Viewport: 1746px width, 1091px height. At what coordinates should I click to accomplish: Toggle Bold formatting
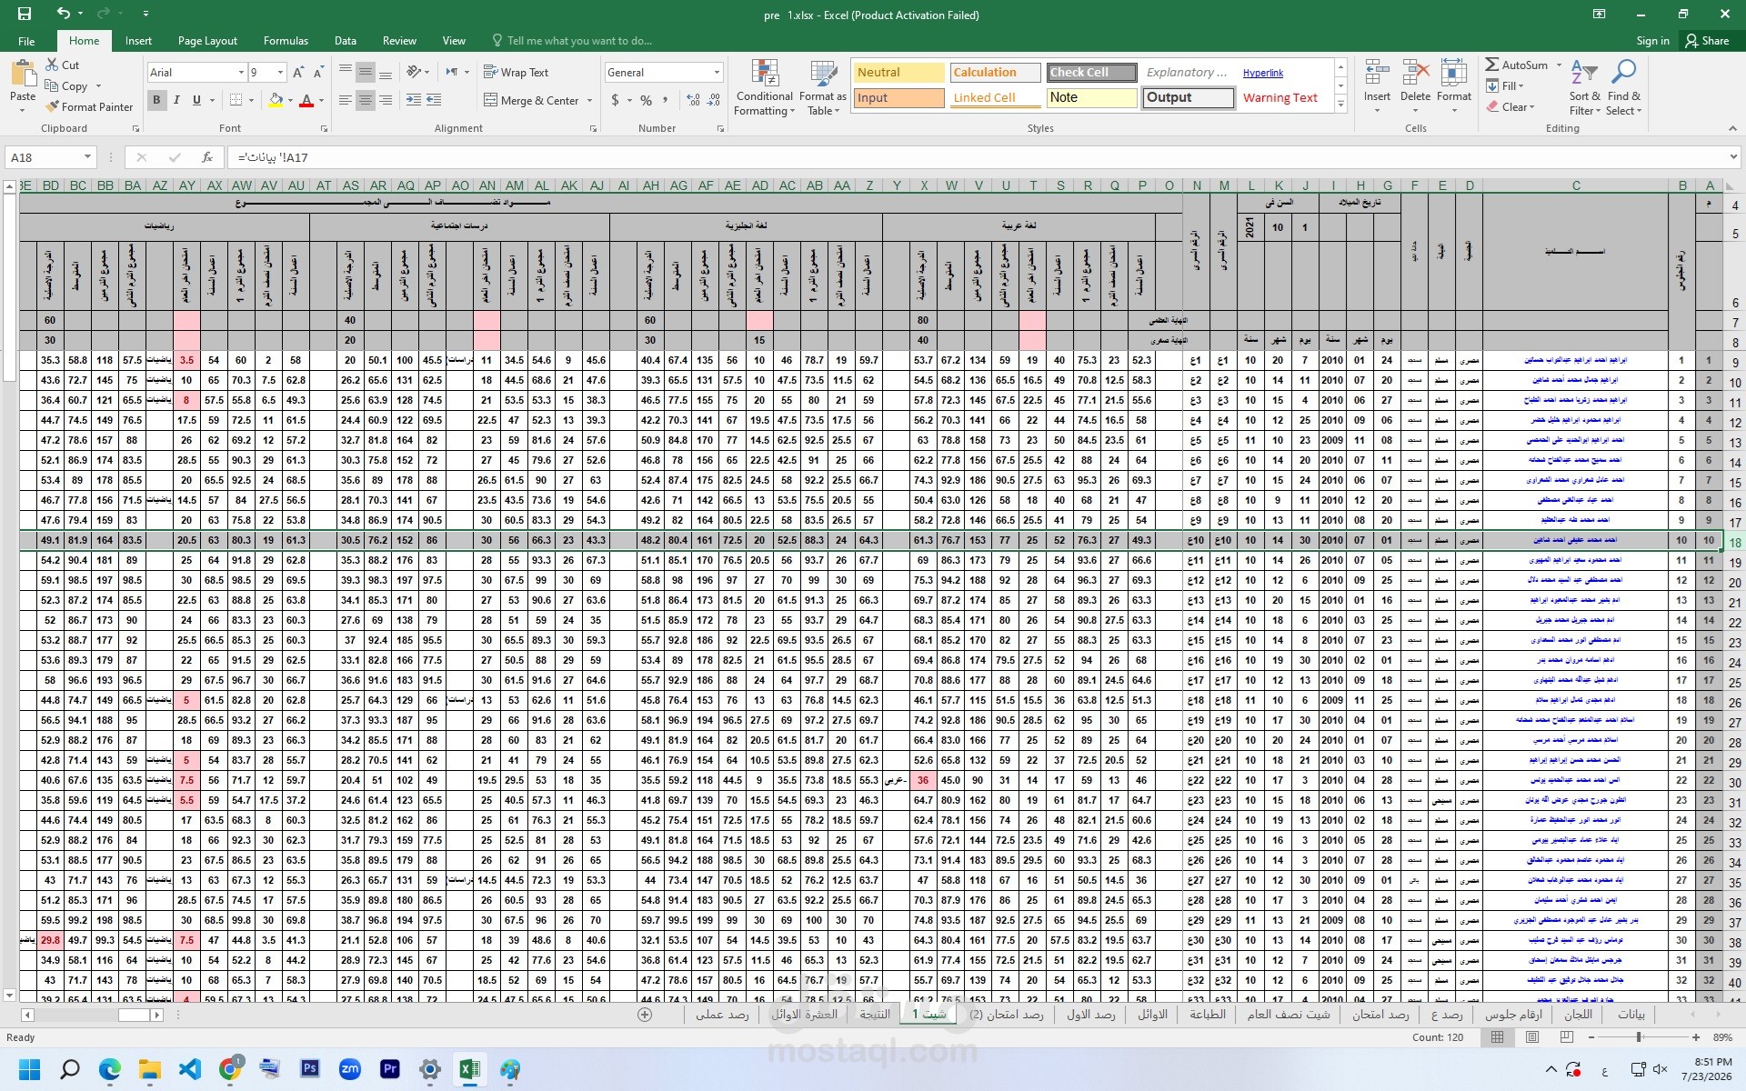pyautogui.click(x=156, y=100)
